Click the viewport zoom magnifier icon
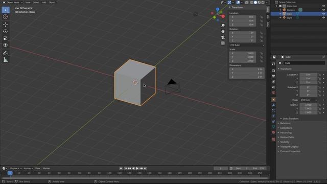This screenshot has width=327, height=184. coord(223,25)
